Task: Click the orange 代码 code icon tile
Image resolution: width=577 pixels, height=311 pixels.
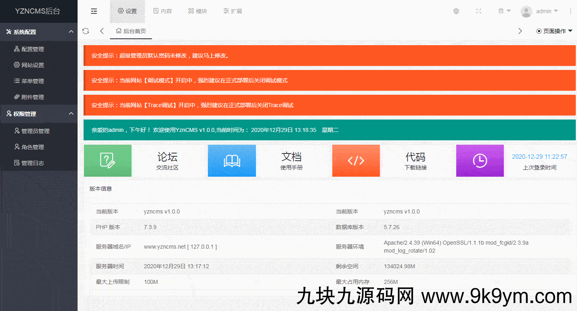Action: pyautogui.click(x=356, y=161)
